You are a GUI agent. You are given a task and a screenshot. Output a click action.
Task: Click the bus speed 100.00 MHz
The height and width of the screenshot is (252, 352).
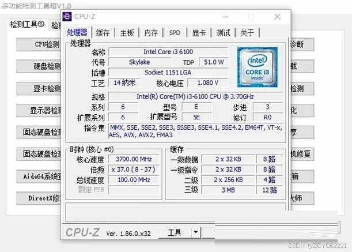coord(134,180)
